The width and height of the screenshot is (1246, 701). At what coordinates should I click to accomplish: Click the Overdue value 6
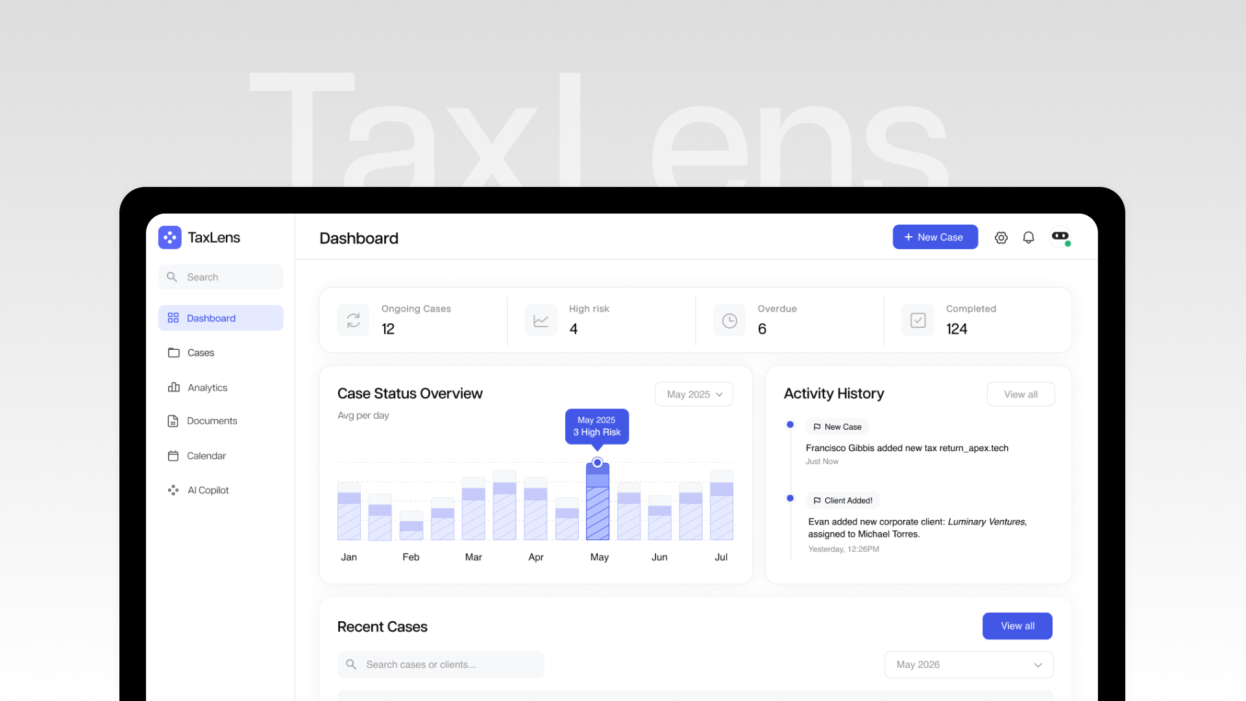[x=762, y=329]
